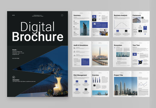Click the office meeting people photo
The width and height of the screenshot is (156, 108).
(104, 32)
